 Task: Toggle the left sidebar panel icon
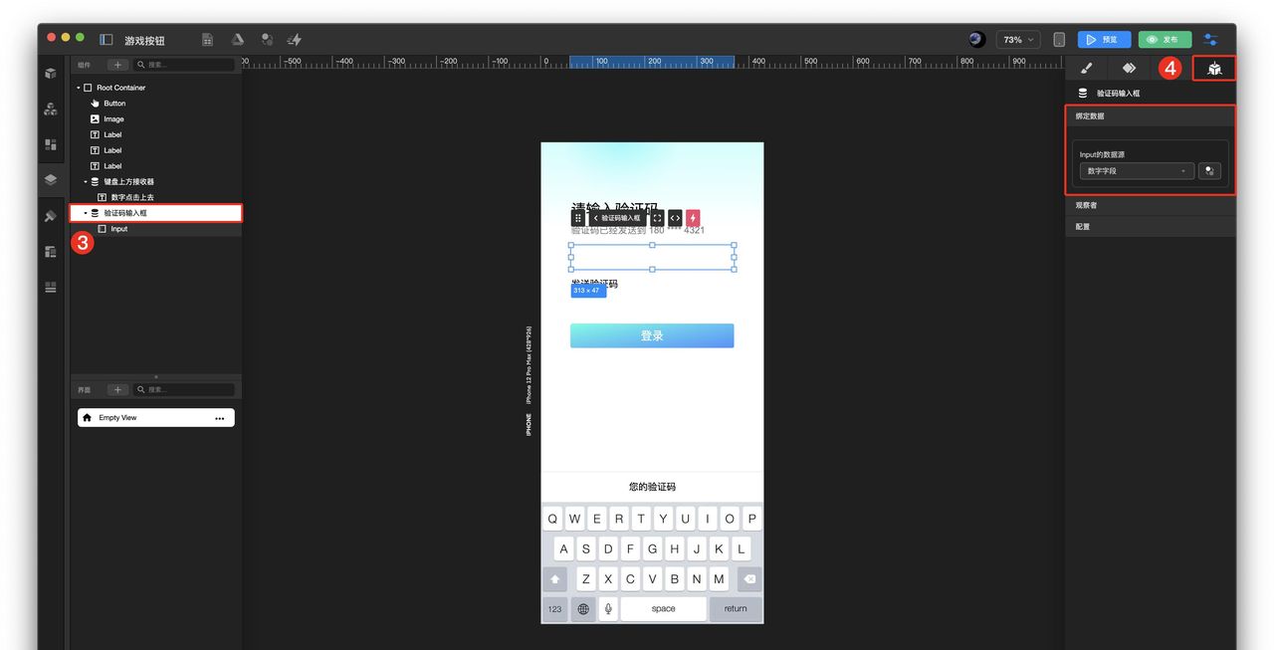click(106, 40)
